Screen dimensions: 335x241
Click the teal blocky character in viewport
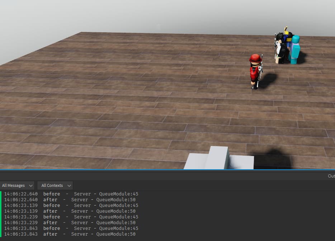(x=295, y=49)
